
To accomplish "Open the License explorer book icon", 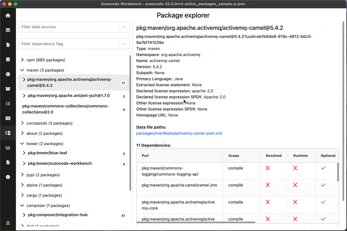I will pos(8,60).
